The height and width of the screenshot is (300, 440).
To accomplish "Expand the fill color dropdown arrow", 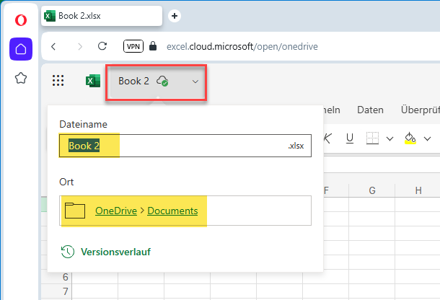I will point(427,138).
